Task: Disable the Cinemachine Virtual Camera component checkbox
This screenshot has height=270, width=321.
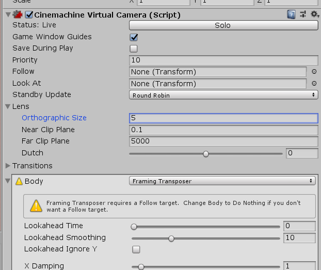Action: (x=29, y=15)
